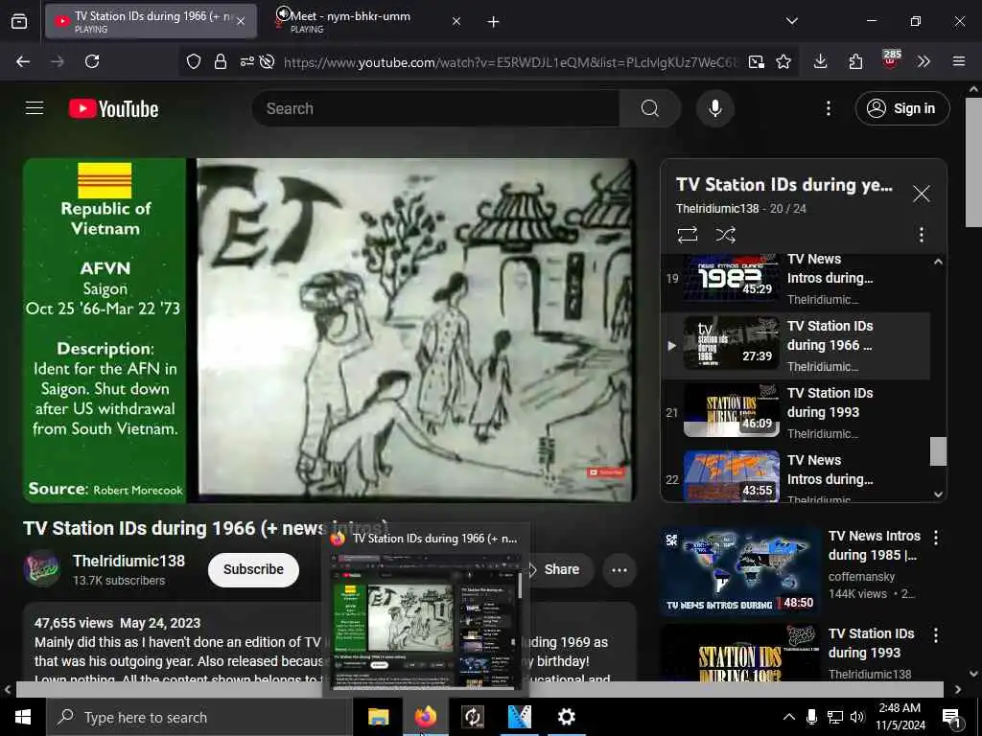Reload the current page

click(x=92, y=61)
